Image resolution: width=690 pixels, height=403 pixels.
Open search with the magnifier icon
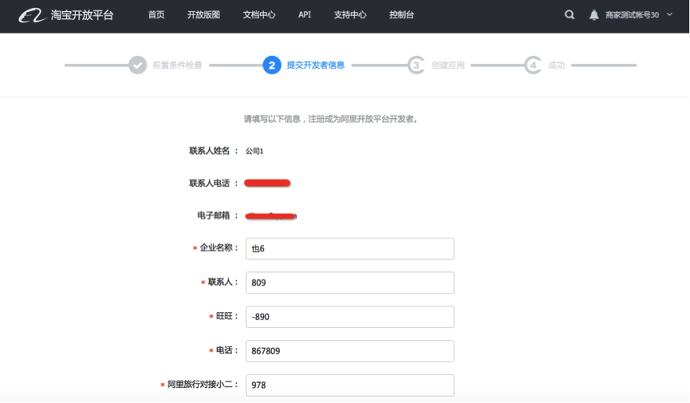(x=569, y=15)
